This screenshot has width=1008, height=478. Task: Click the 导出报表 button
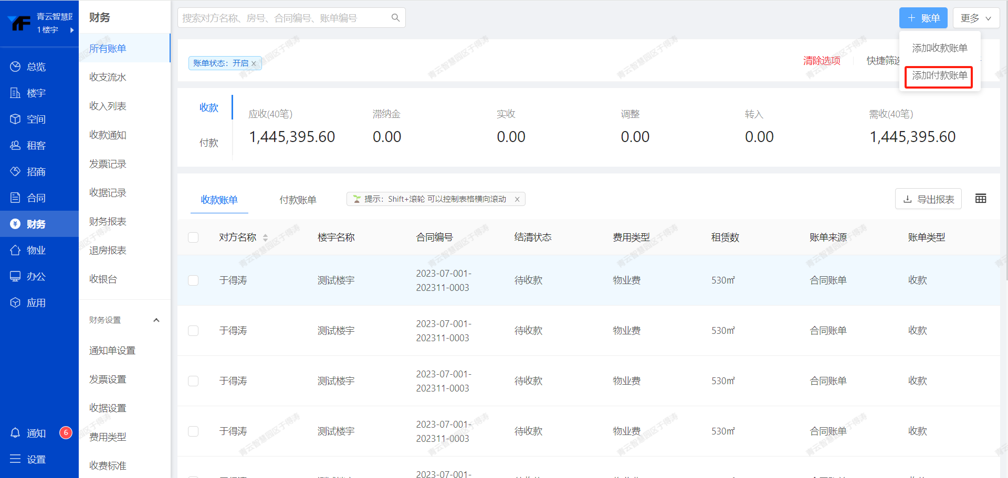point(928,199)
